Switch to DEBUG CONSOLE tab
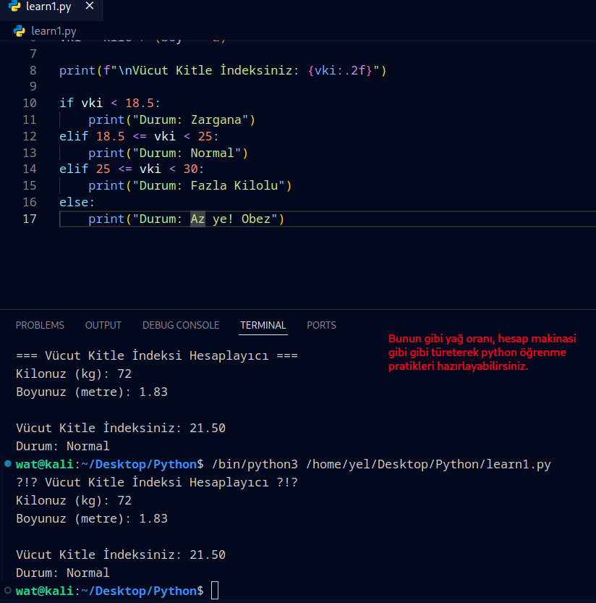The image size is (596, 603). (181, 325)
